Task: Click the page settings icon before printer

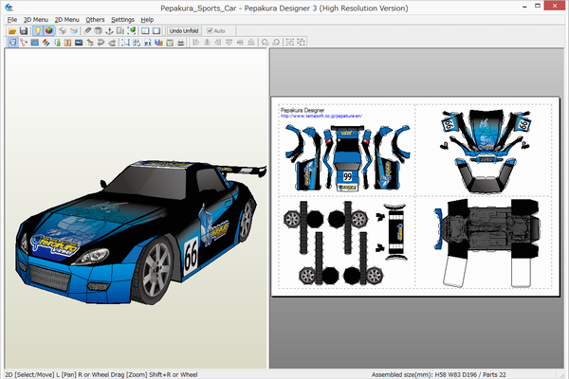Action: point(170,43)
